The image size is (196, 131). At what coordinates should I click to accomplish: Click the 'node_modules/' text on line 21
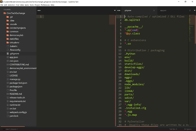point(134,84)
